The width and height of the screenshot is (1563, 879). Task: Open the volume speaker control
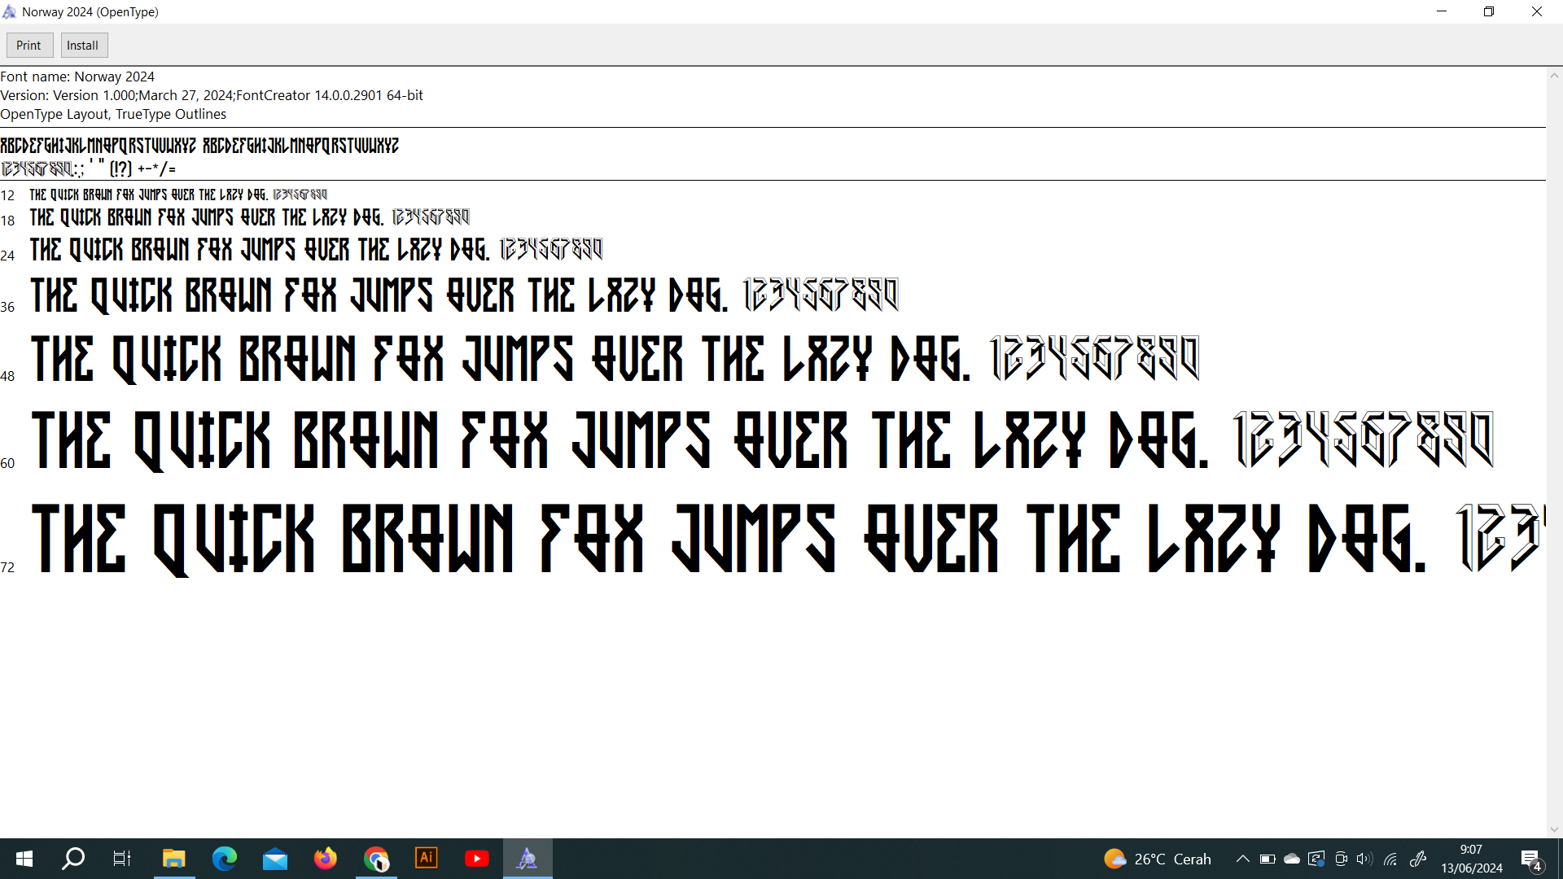(x=1364, y=859)
